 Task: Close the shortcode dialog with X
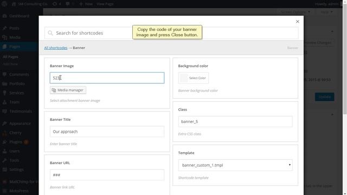(298, 22)
